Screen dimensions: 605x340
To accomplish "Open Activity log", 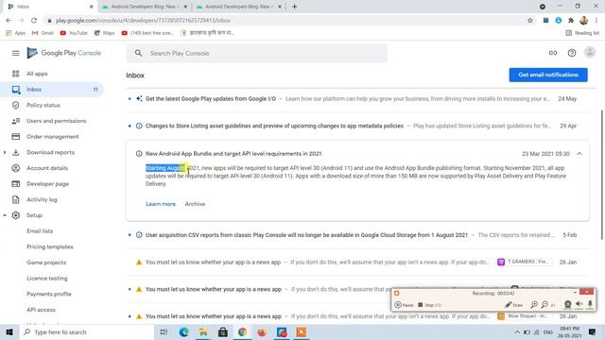I will click(42, 199).
